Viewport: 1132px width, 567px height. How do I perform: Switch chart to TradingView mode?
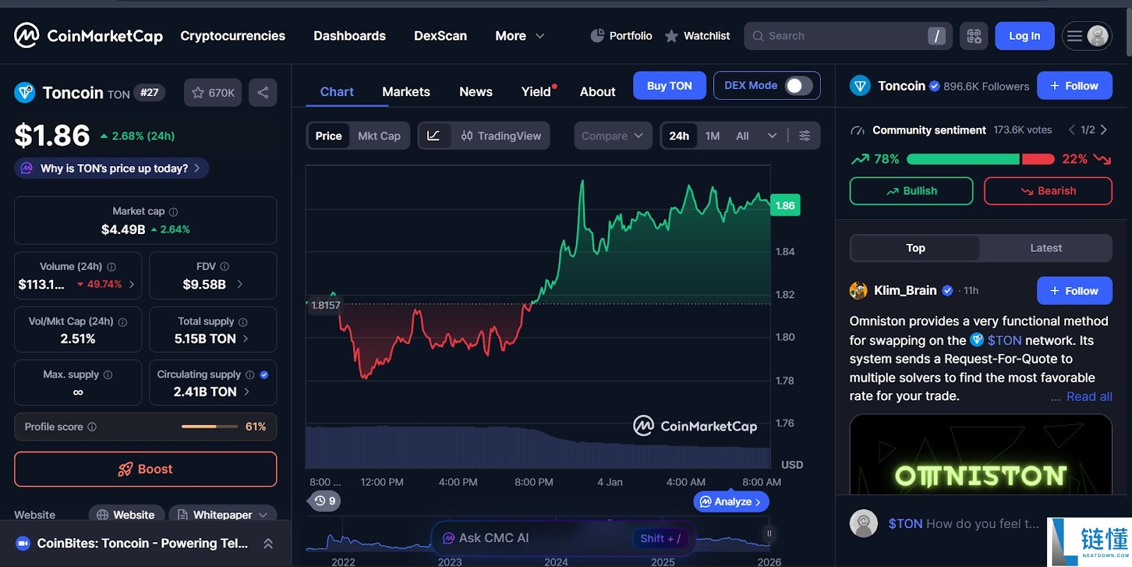[501, 136]
